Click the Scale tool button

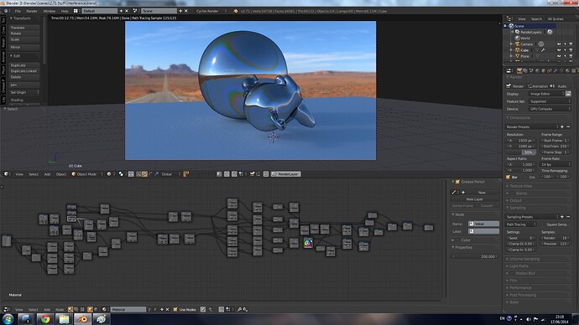pos(24,39)
